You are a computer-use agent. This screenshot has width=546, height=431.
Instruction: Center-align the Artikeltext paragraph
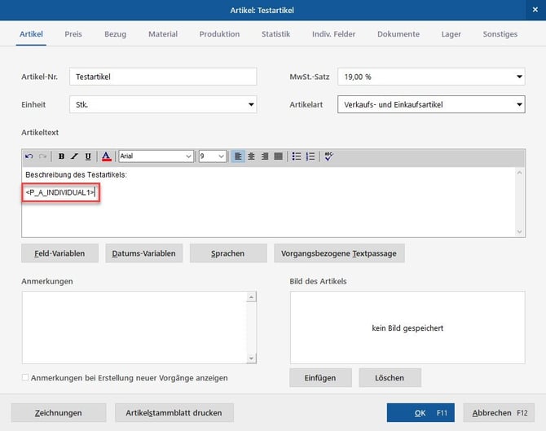(x=251, y=156)
